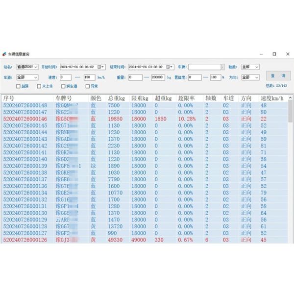The height and width of the screenshot is (294, 294).
Task: Open the 方向 direction dropdown
Action: coord(257,77)
